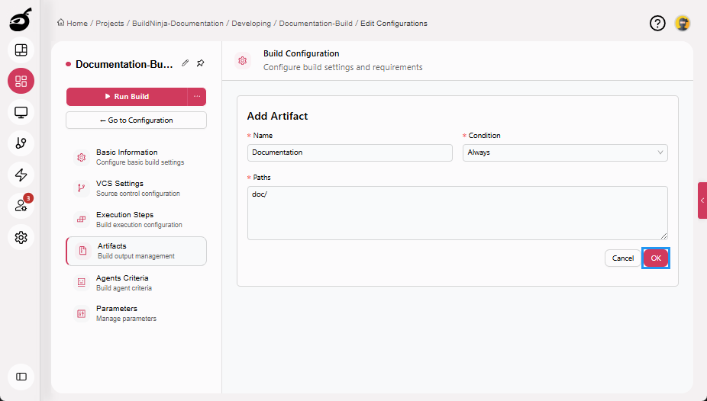The width and height of the screenshot is (707, 401).
Task: Click the Add Artifact heading
Action: pyautogui.click(x=277, y=116)
